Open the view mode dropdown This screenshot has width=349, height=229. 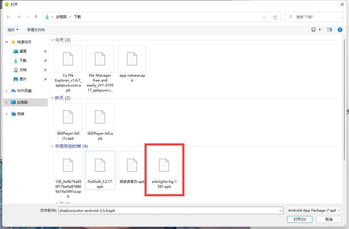click(x=320, y=29)
